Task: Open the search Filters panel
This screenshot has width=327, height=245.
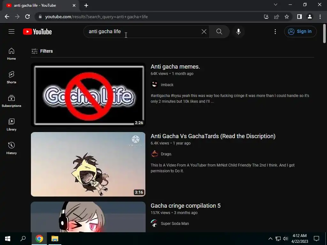Action: coord(42,51)
